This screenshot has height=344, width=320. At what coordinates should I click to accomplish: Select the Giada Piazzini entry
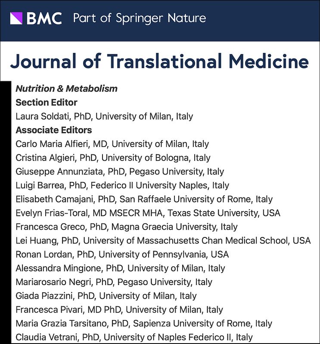click(106, 296)
